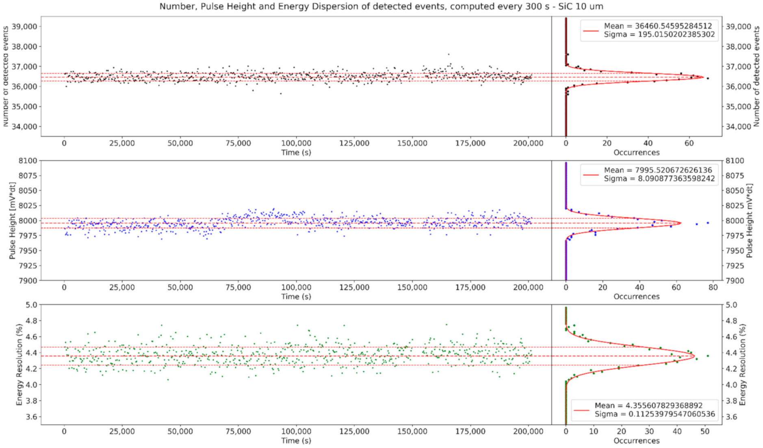Click the left 'Number of detected events' axis label
Screen dimensions: 763x448
(6, 76)
